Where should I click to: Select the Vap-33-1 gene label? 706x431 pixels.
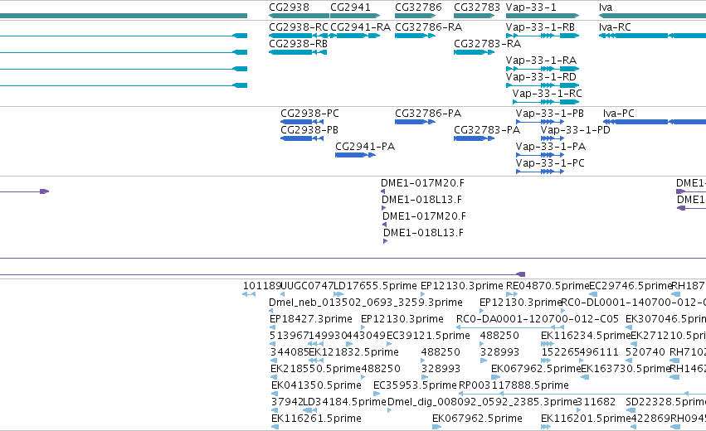point(531,7)
